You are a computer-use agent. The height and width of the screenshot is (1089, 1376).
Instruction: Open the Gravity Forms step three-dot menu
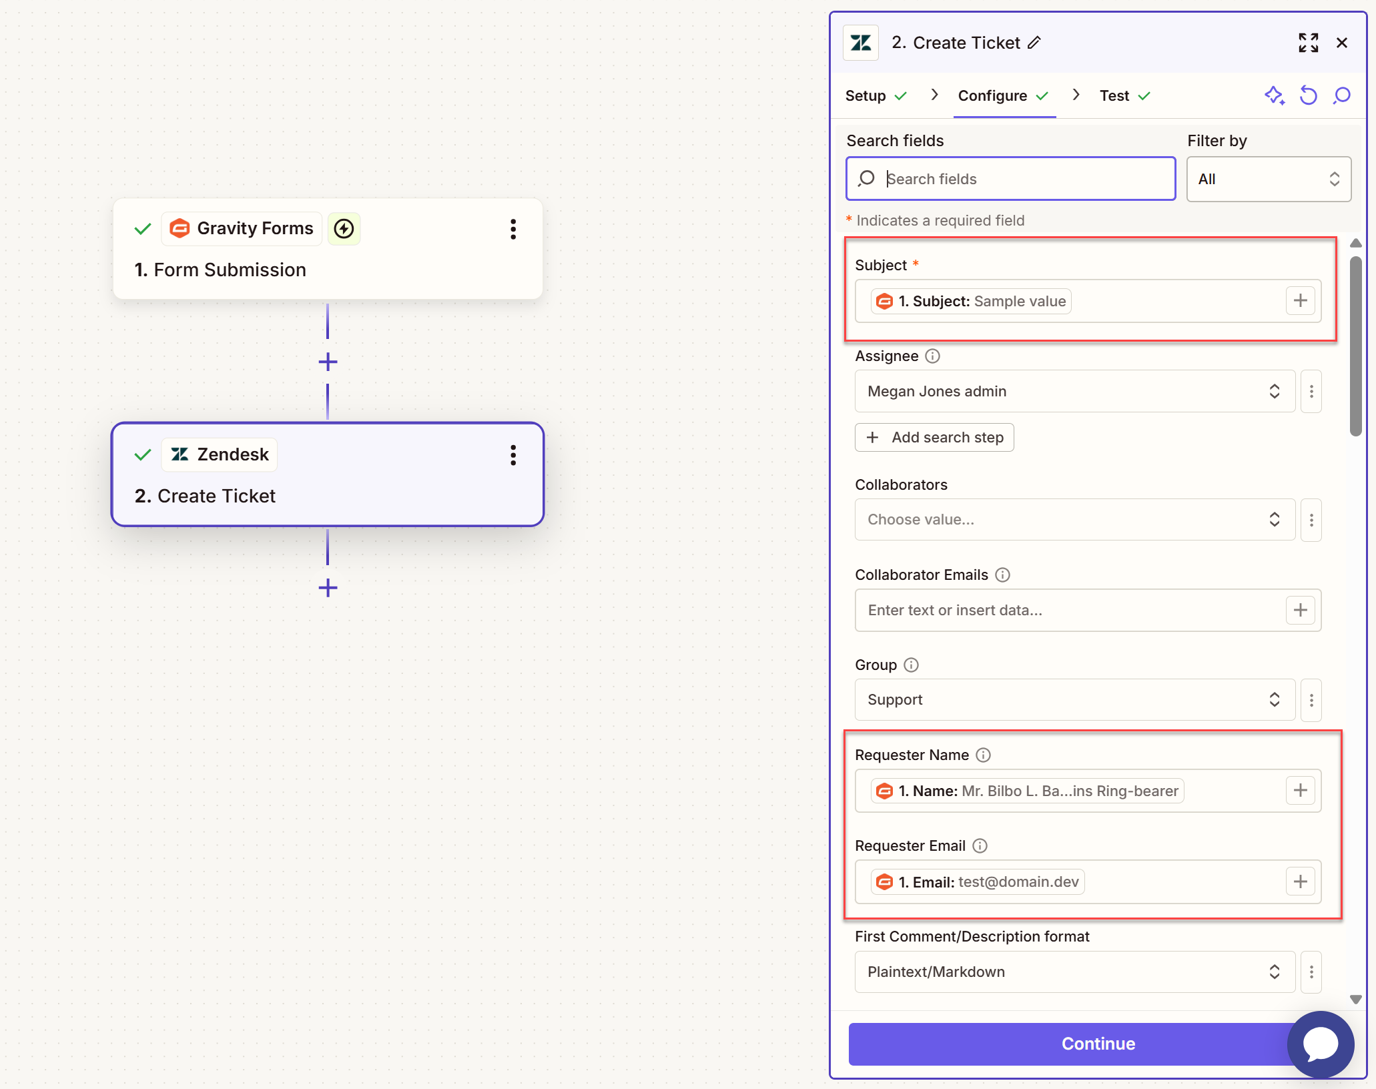pos(512,229)
